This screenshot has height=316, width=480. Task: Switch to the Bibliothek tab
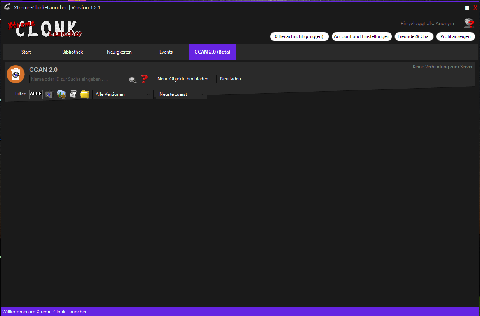coord(73,52)
